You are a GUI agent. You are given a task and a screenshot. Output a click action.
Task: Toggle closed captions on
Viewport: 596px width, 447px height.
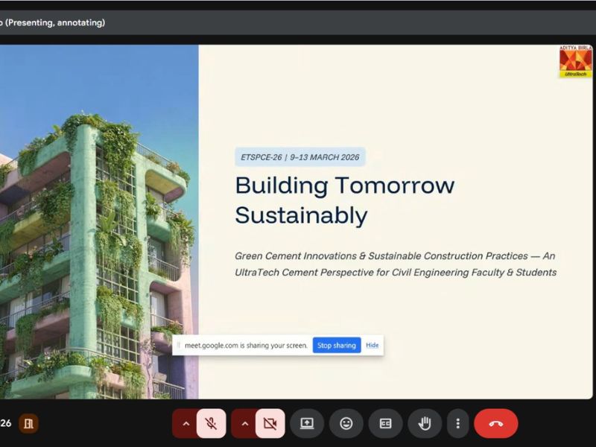[x=385, y=424]
